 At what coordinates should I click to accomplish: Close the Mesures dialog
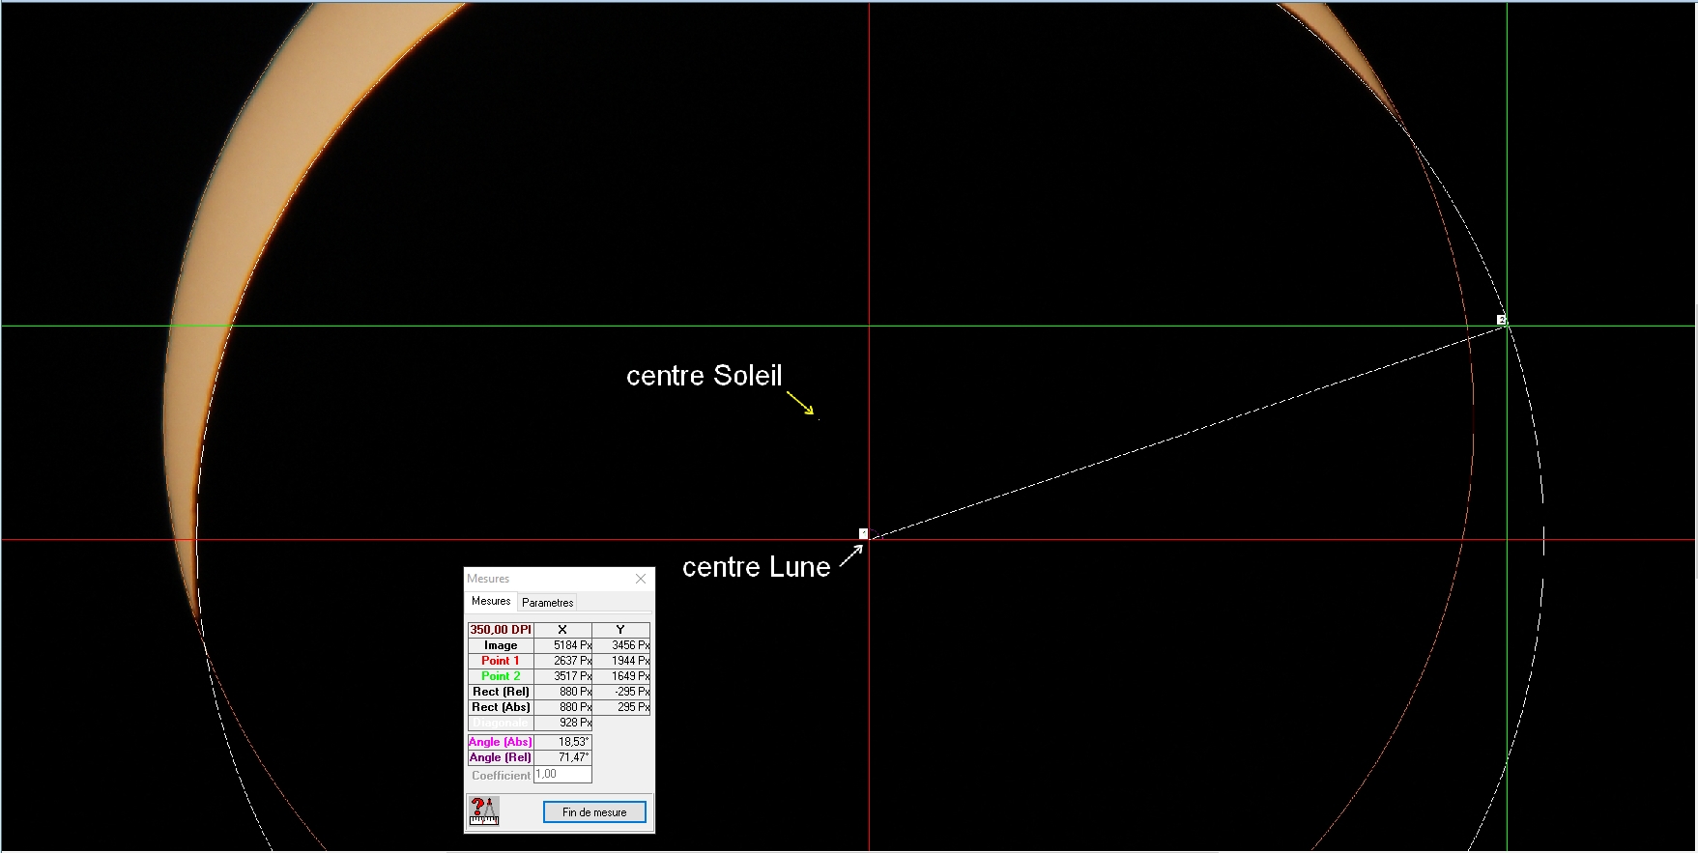(641, 579)
